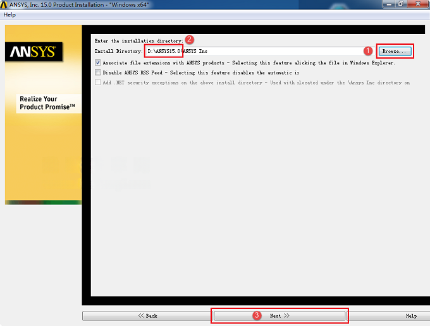Click 'Realize Your Product Promise' text

47,103
